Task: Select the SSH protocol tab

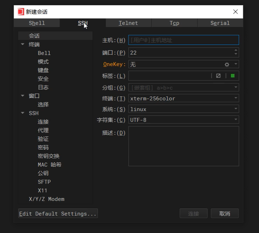Action: click(x=83, y=23)
